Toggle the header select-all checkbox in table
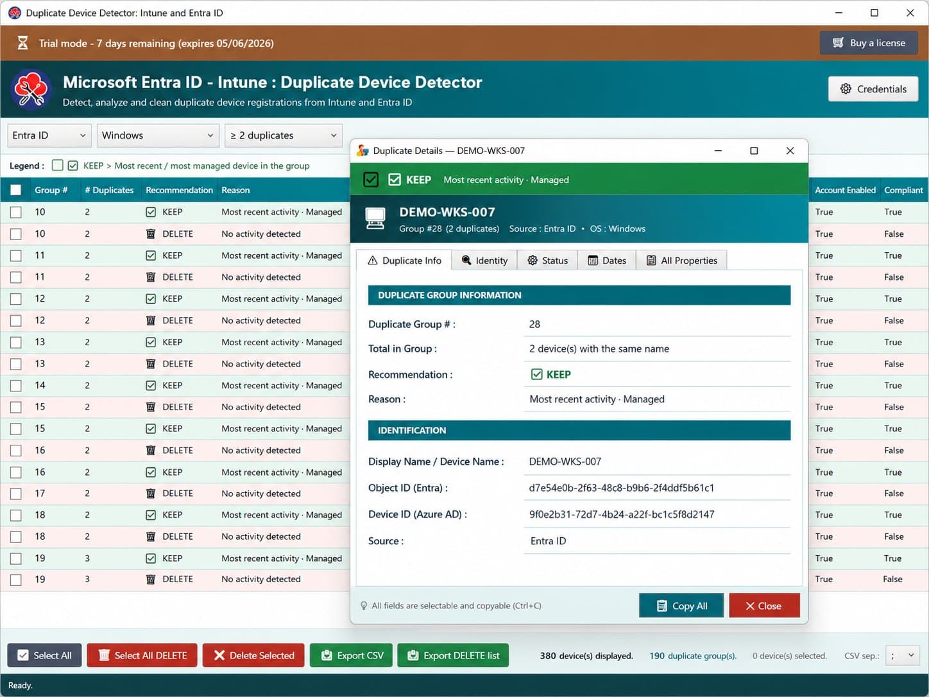Viewport: 929px width, 697px height. coord(16,190)
